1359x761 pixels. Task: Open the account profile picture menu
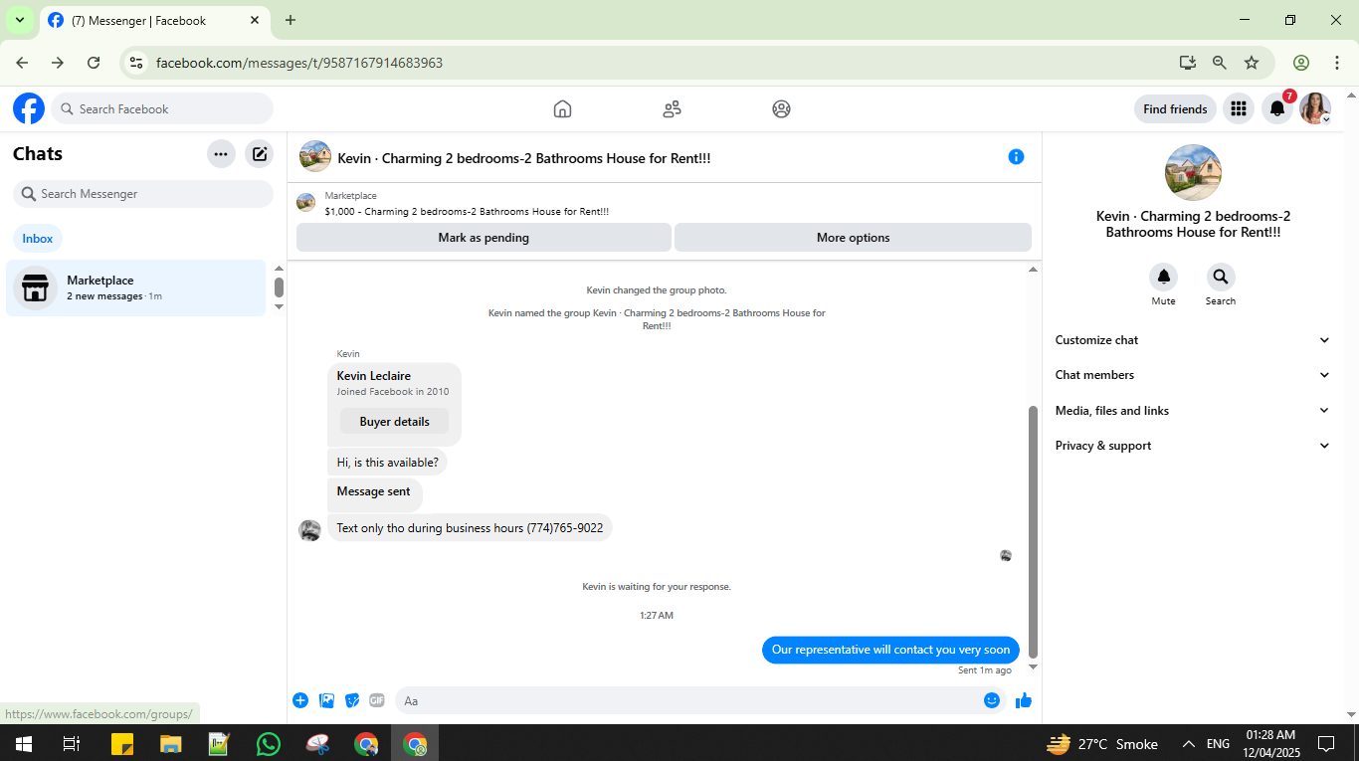point(1315,108)
